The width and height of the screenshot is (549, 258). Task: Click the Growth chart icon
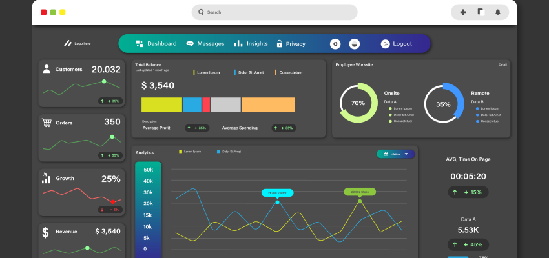click(47, 178)
